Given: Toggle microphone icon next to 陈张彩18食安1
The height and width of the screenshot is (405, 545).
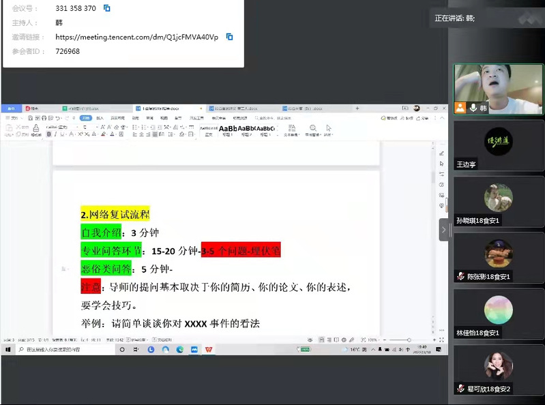Looking at the screenshot, I should coord(460,276).
